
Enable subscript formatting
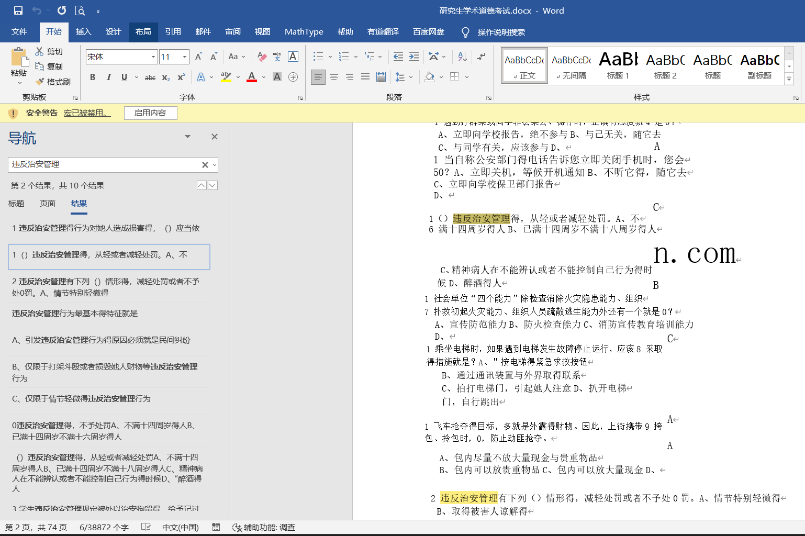pos(166,77)
